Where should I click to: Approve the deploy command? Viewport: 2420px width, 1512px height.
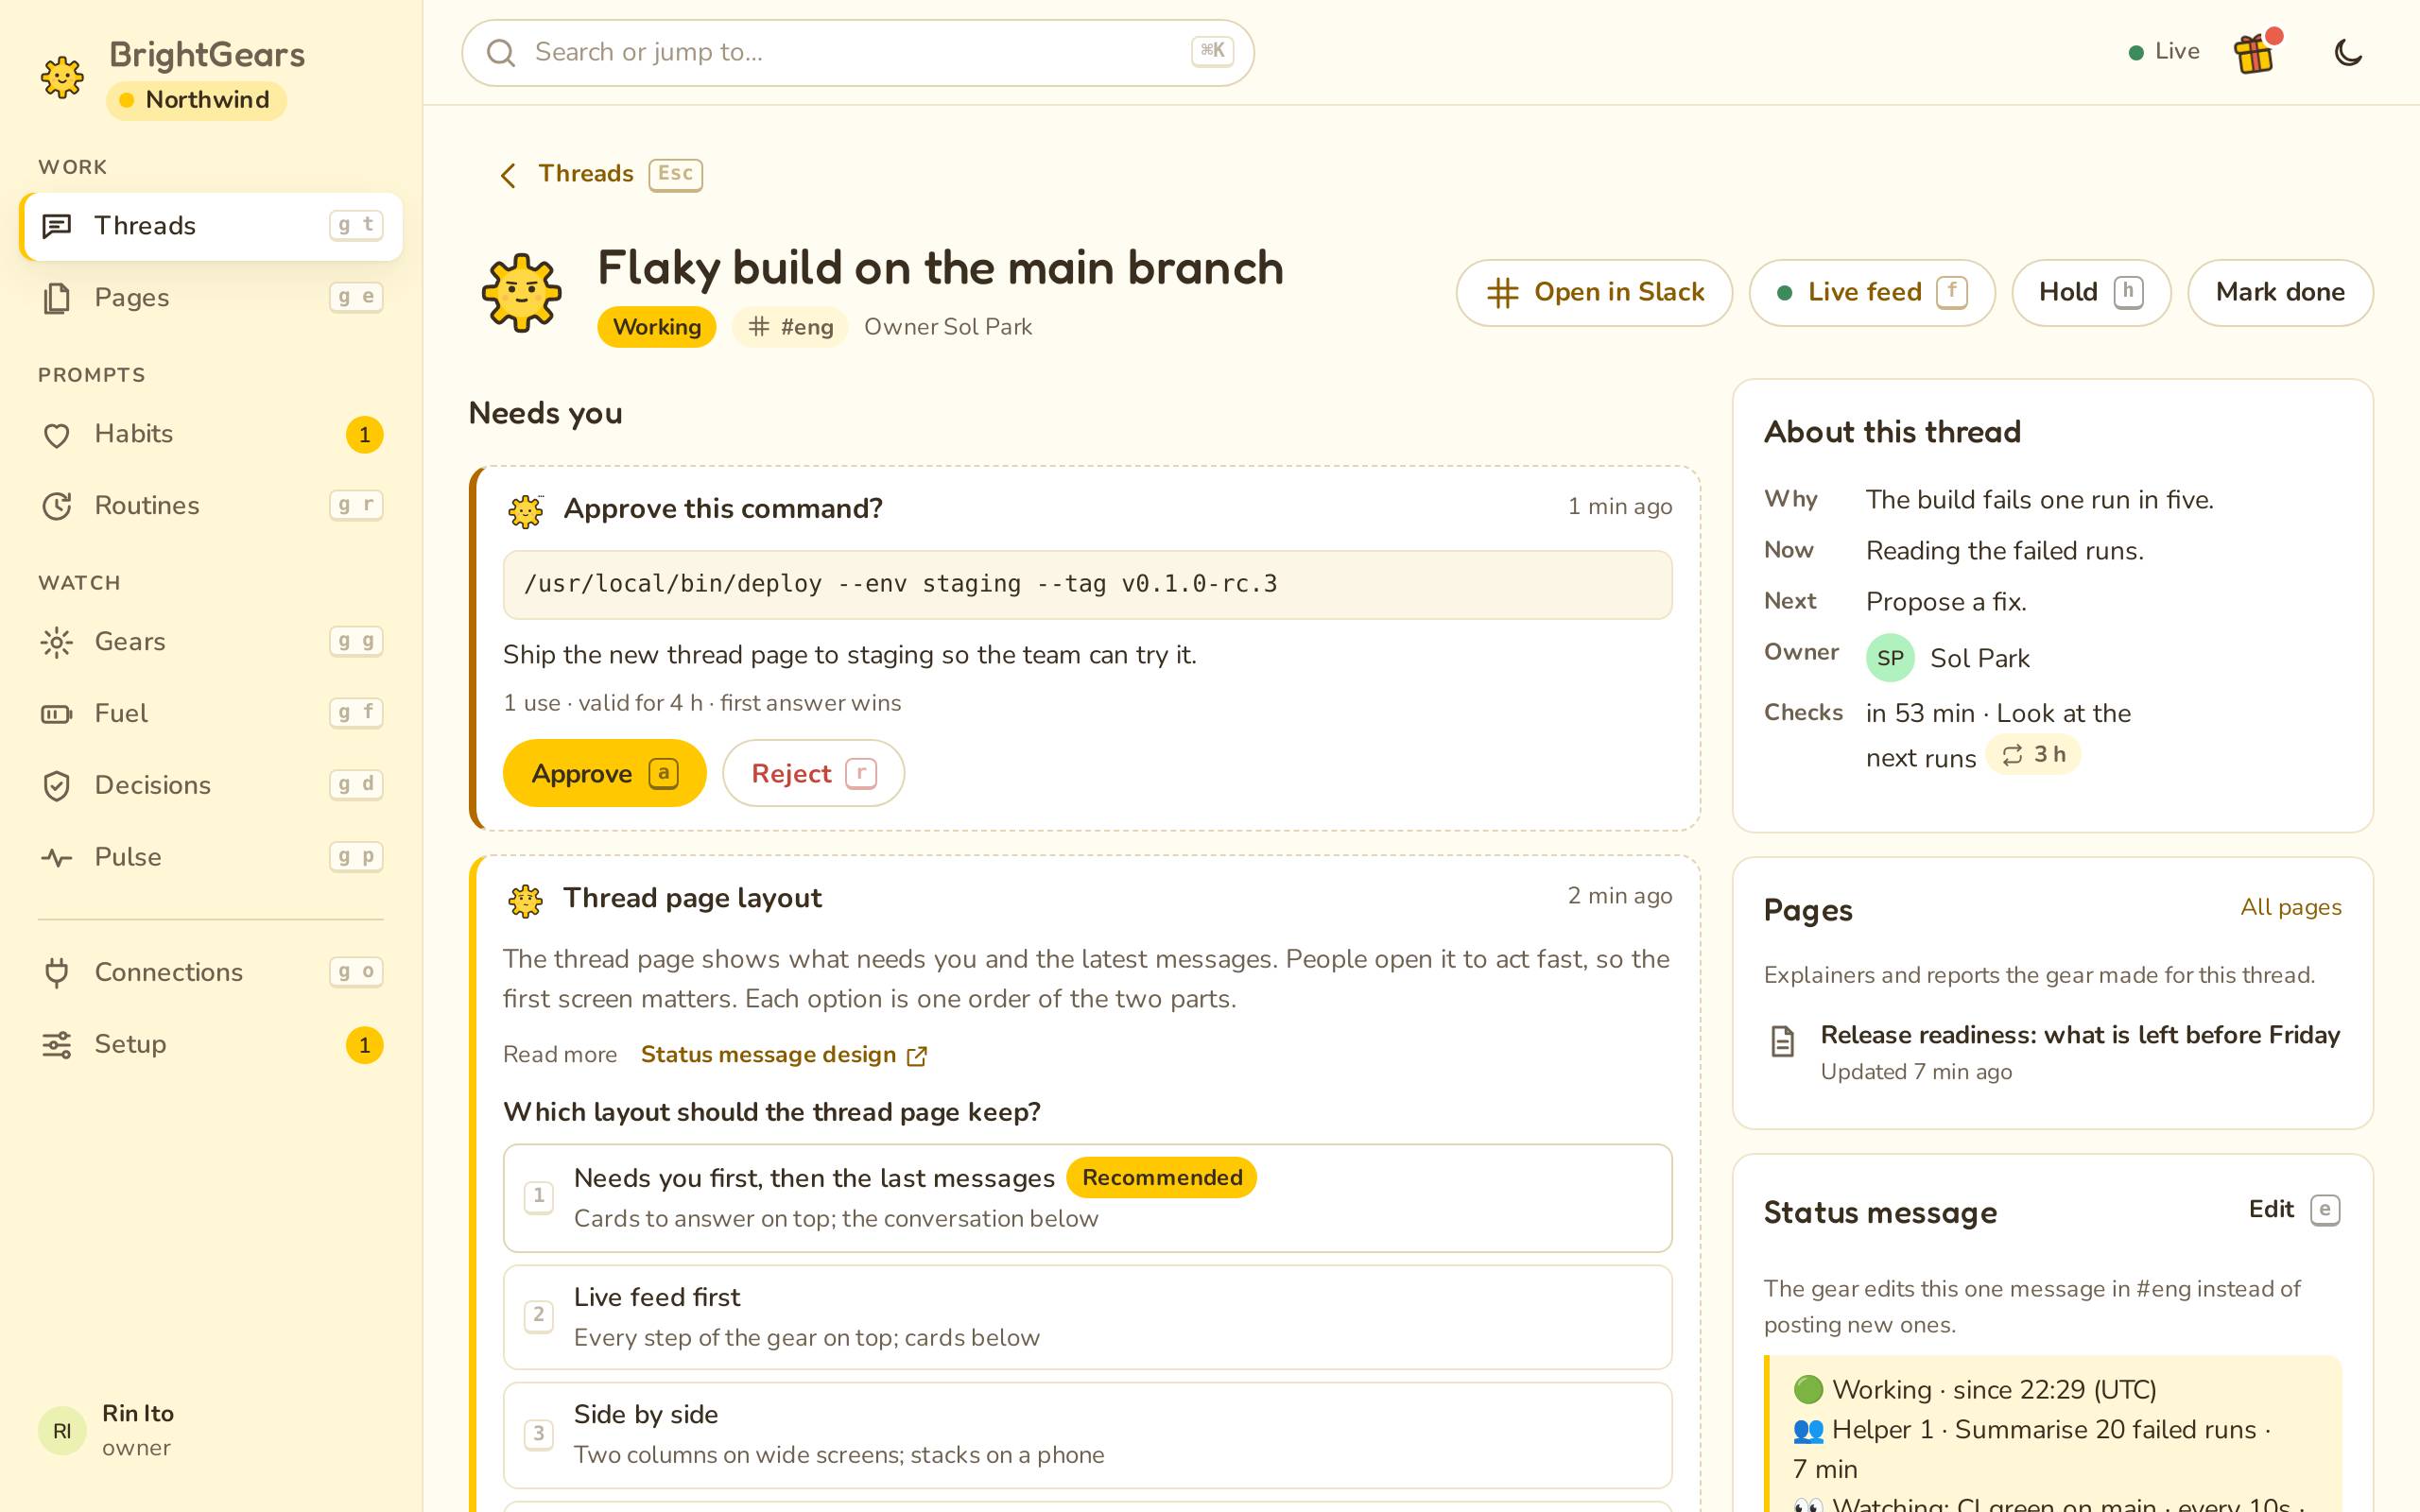[604, 773]
